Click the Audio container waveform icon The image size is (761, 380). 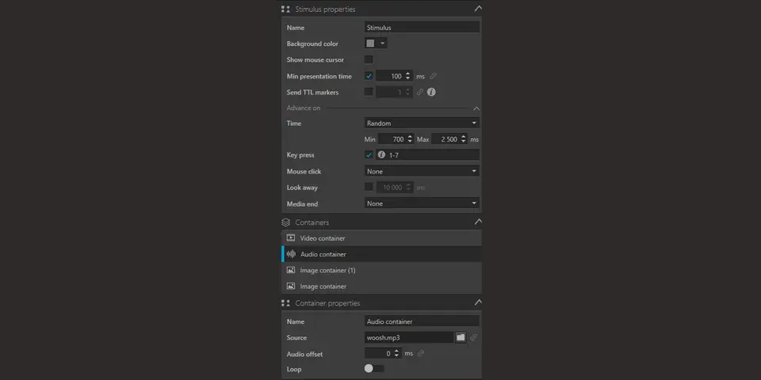click(291, 254)
